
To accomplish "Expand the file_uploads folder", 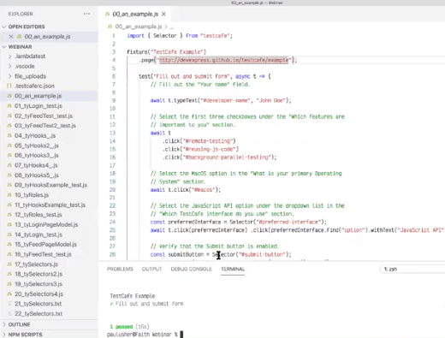I will [30, 76].
